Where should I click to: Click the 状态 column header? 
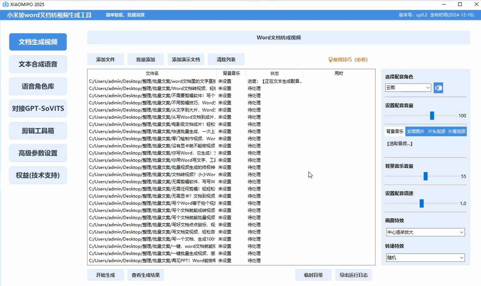pyautogui.click(x=274, y=73)
